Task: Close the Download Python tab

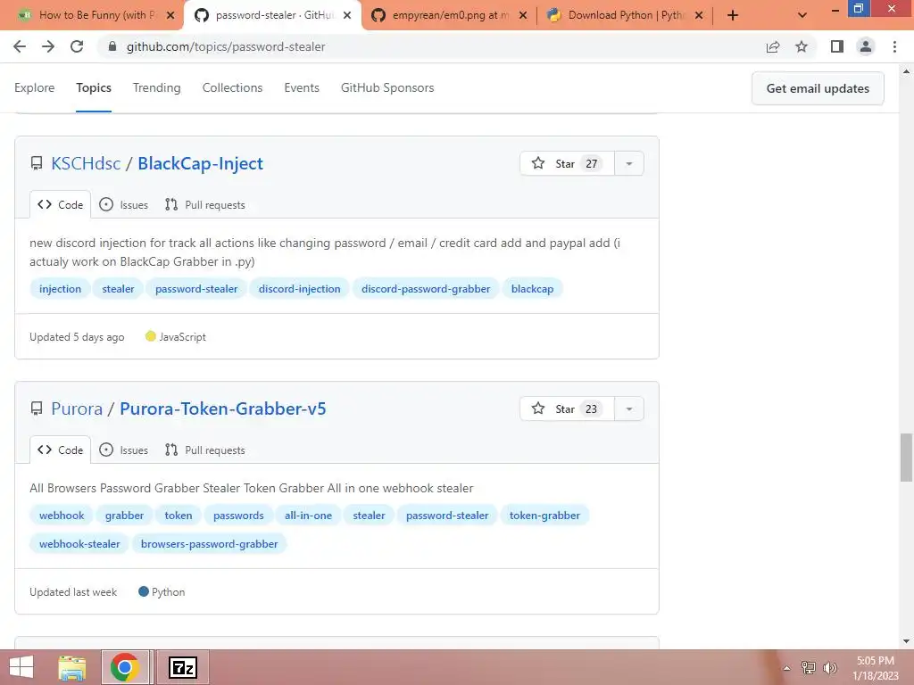Action: coord(699,15)
